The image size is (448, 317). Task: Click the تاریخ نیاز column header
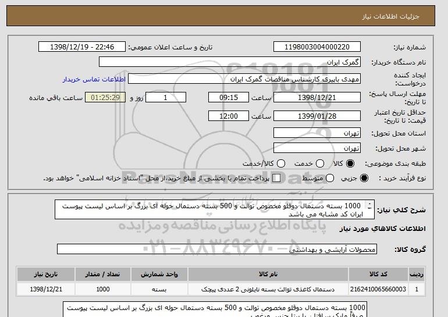(46, 274)
